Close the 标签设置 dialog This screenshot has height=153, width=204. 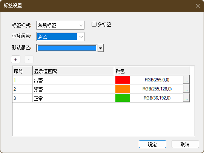198,6
